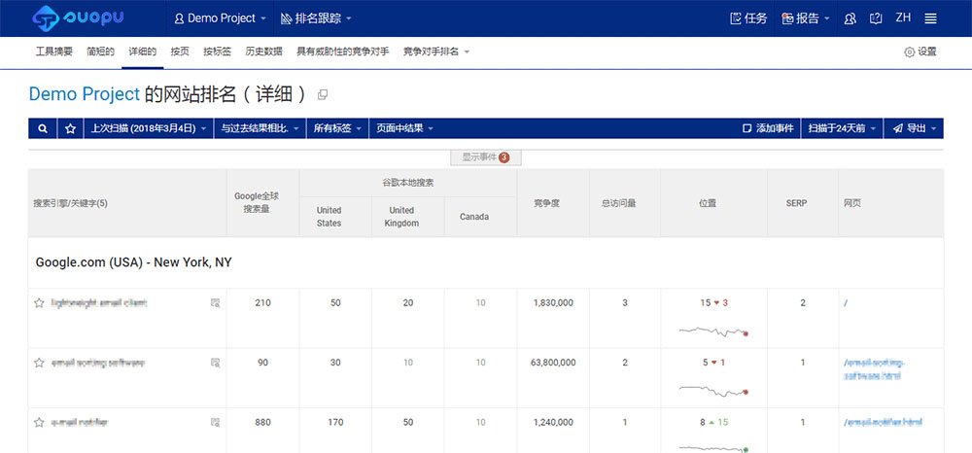Image resolution: width=972 pixels, height=453 pixels.
Task: Expand the Demo Project dropdown in header
Action: [220, 18]
